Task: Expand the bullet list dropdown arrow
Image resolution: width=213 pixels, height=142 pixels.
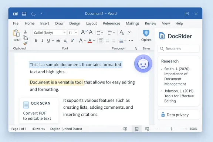Action: click(x=102, y=33)
